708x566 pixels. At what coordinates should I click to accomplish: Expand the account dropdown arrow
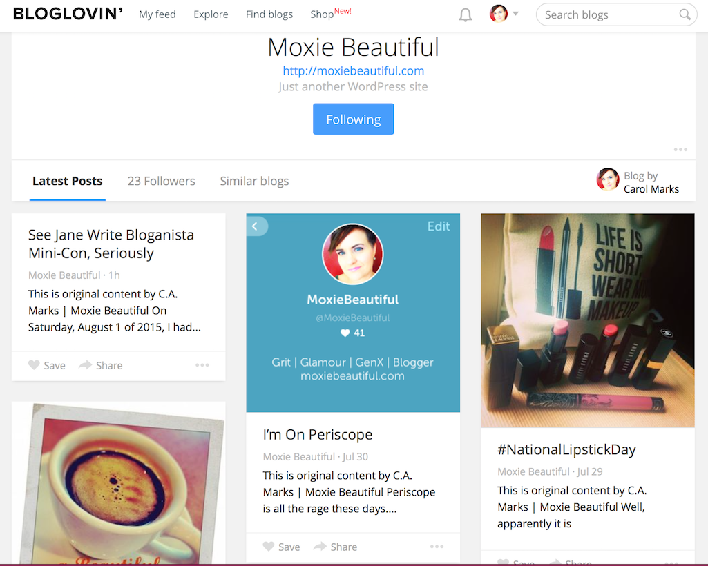coord(516,14)
